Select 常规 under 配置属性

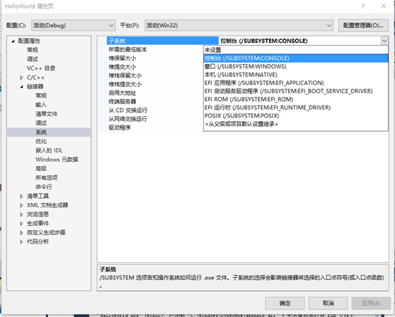(x=33, y=50)
